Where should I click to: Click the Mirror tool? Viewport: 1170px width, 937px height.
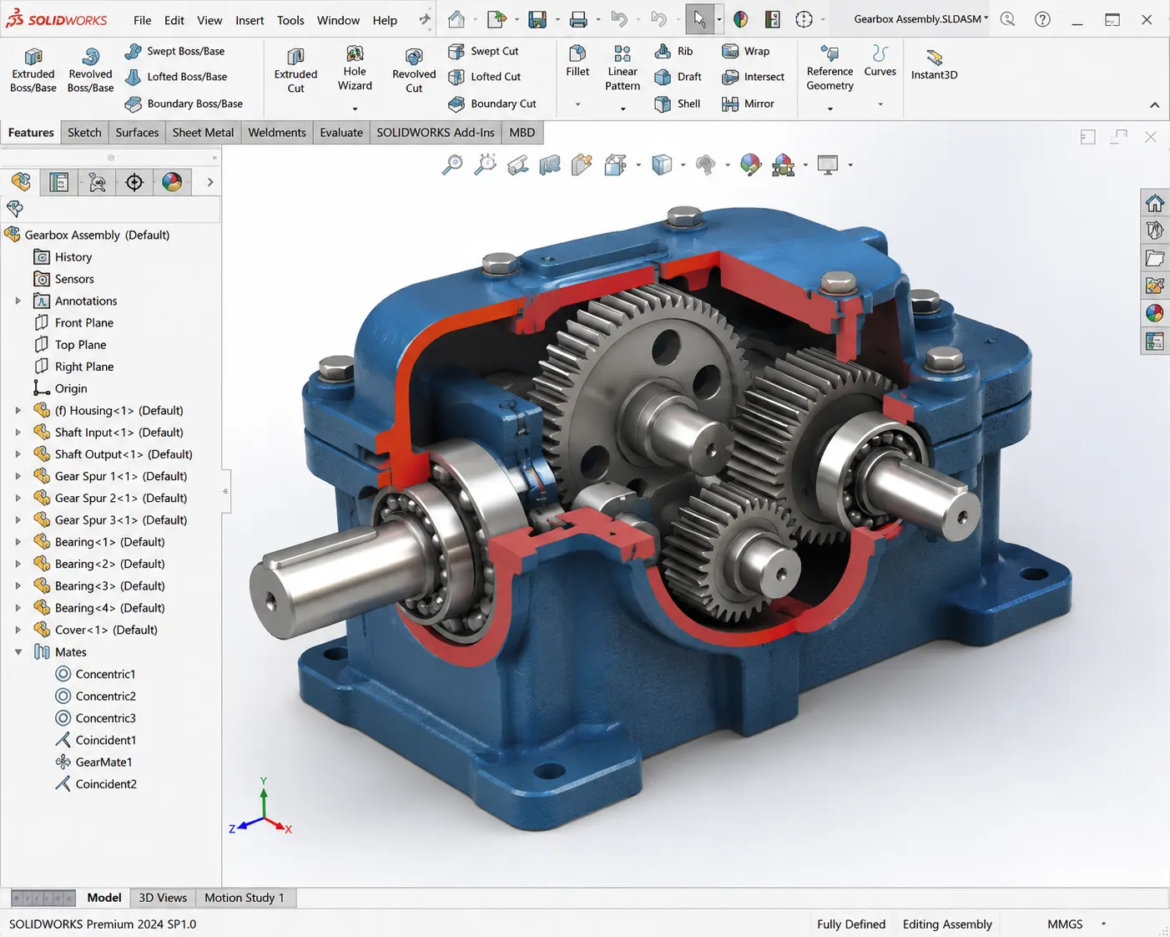(748, 104)
